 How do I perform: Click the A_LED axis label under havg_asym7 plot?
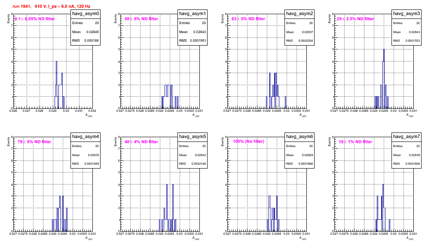pos(410,238)
